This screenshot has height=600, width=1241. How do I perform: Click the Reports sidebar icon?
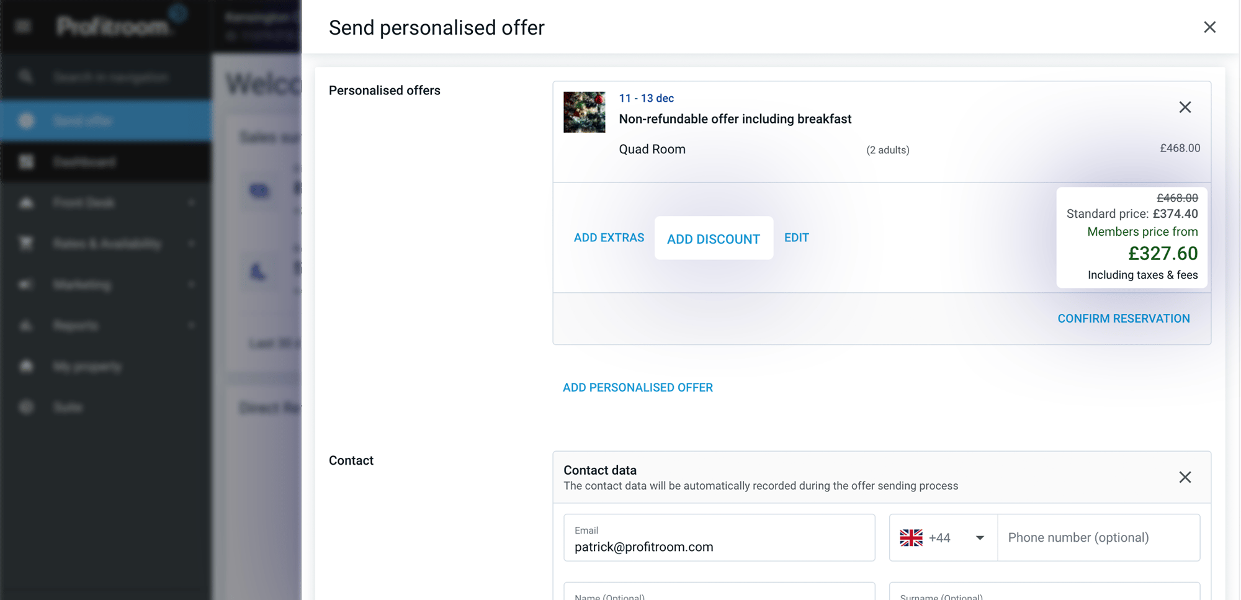click(x=25, y=325)
